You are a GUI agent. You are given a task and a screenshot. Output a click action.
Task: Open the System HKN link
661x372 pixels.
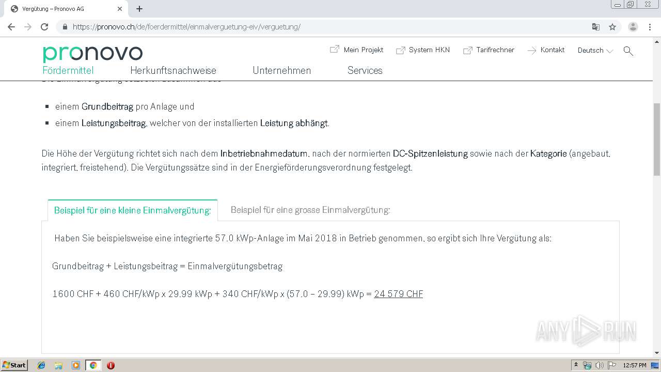tap(429, 50)
